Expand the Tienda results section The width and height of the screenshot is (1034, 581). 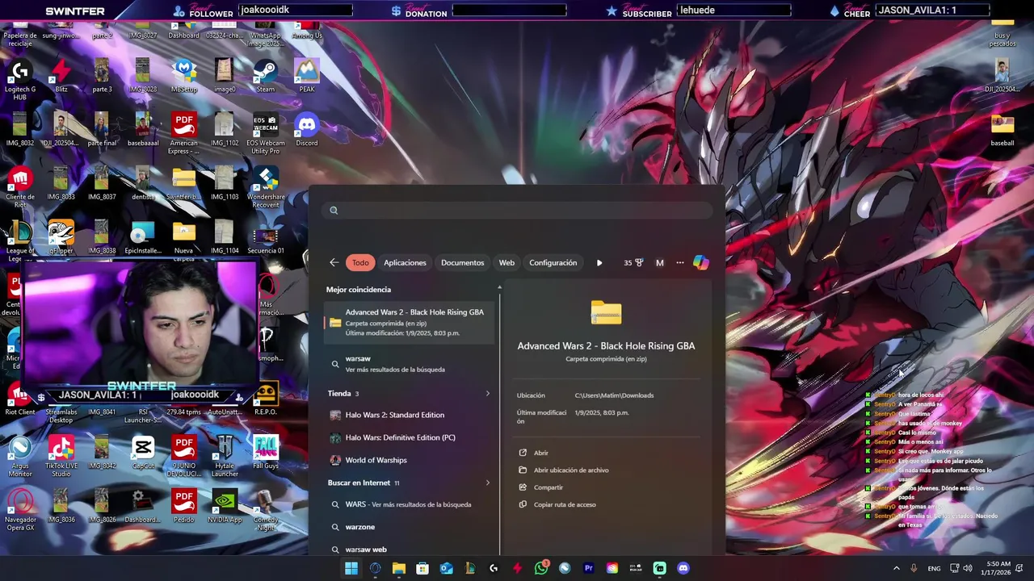[x=487, y=394]
